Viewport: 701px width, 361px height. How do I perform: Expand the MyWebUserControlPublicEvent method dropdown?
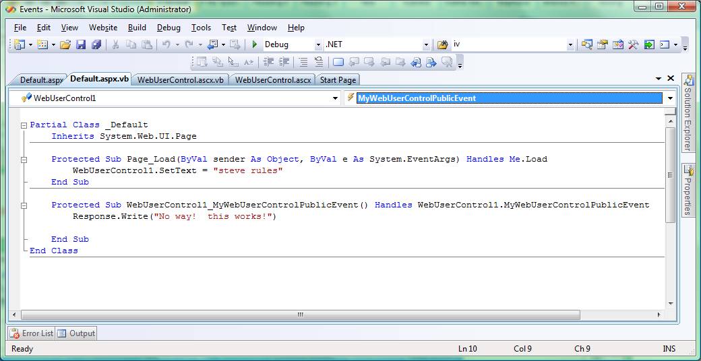(x=670, y=98)
